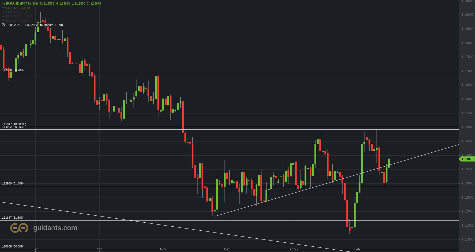Select the 1,12909 (61,80%) Fibonacci level label
Viewport: 475px width, 252px height.
click(13, 183)
